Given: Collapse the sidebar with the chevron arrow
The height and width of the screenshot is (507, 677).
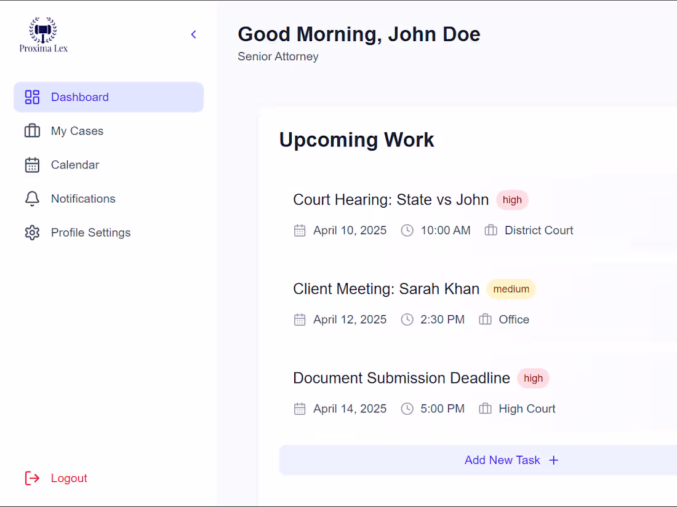Looking at the screenshot, I should coord(194,34).
